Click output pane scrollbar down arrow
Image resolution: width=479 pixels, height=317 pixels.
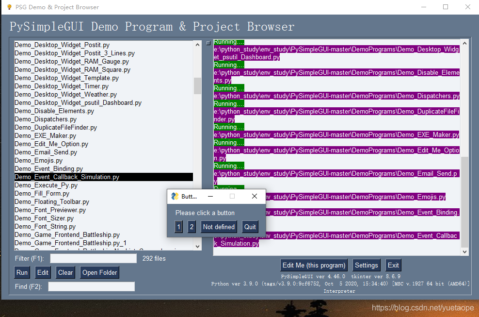pyautogui.click(x=464, y=252)
